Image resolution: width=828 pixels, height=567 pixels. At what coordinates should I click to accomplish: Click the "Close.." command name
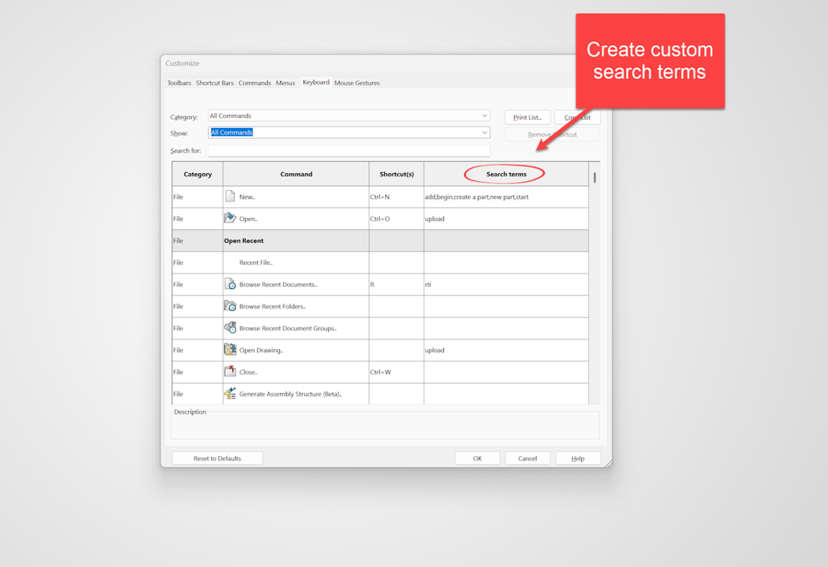tap(248, 372)
